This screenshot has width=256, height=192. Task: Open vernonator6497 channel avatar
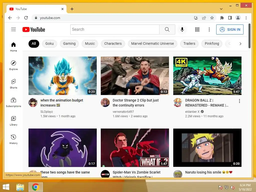[x=105, y=102]
